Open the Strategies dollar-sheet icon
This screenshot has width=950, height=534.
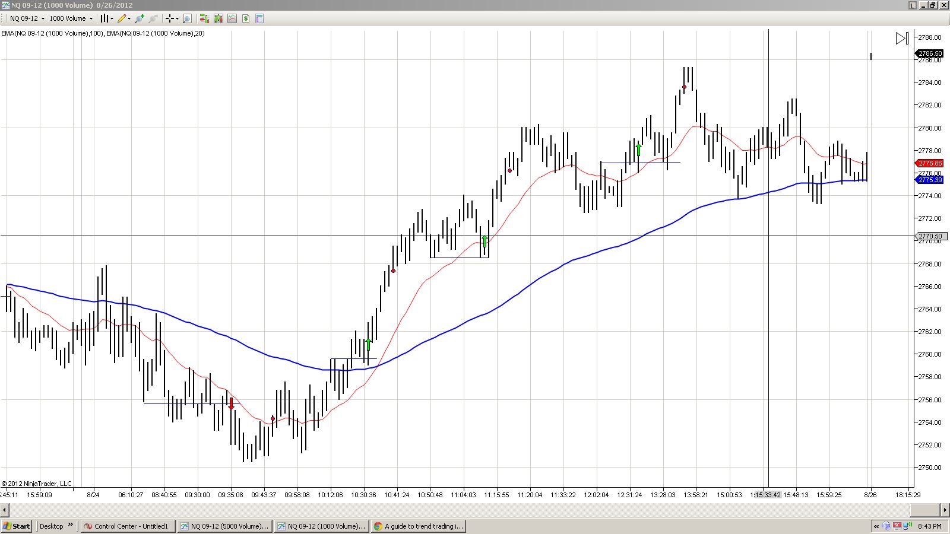click(x=245, y=18)
